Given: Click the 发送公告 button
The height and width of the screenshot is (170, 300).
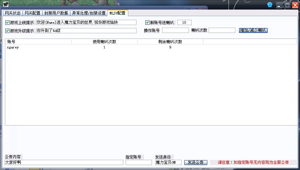Looking at the screenshot, I should (196, 162).
